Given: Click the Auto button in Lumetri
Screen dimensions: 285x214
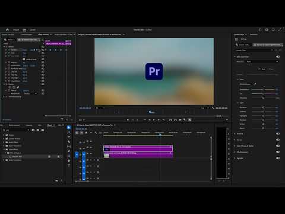Looking at the screenshot, I should (262, 69).
